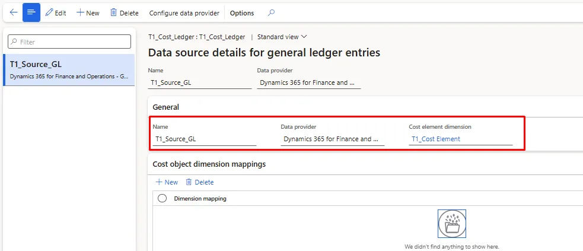583x251 pixels.
Task: Collapse Cost object dimension mappings section
Action: click(x=209, y=164)
